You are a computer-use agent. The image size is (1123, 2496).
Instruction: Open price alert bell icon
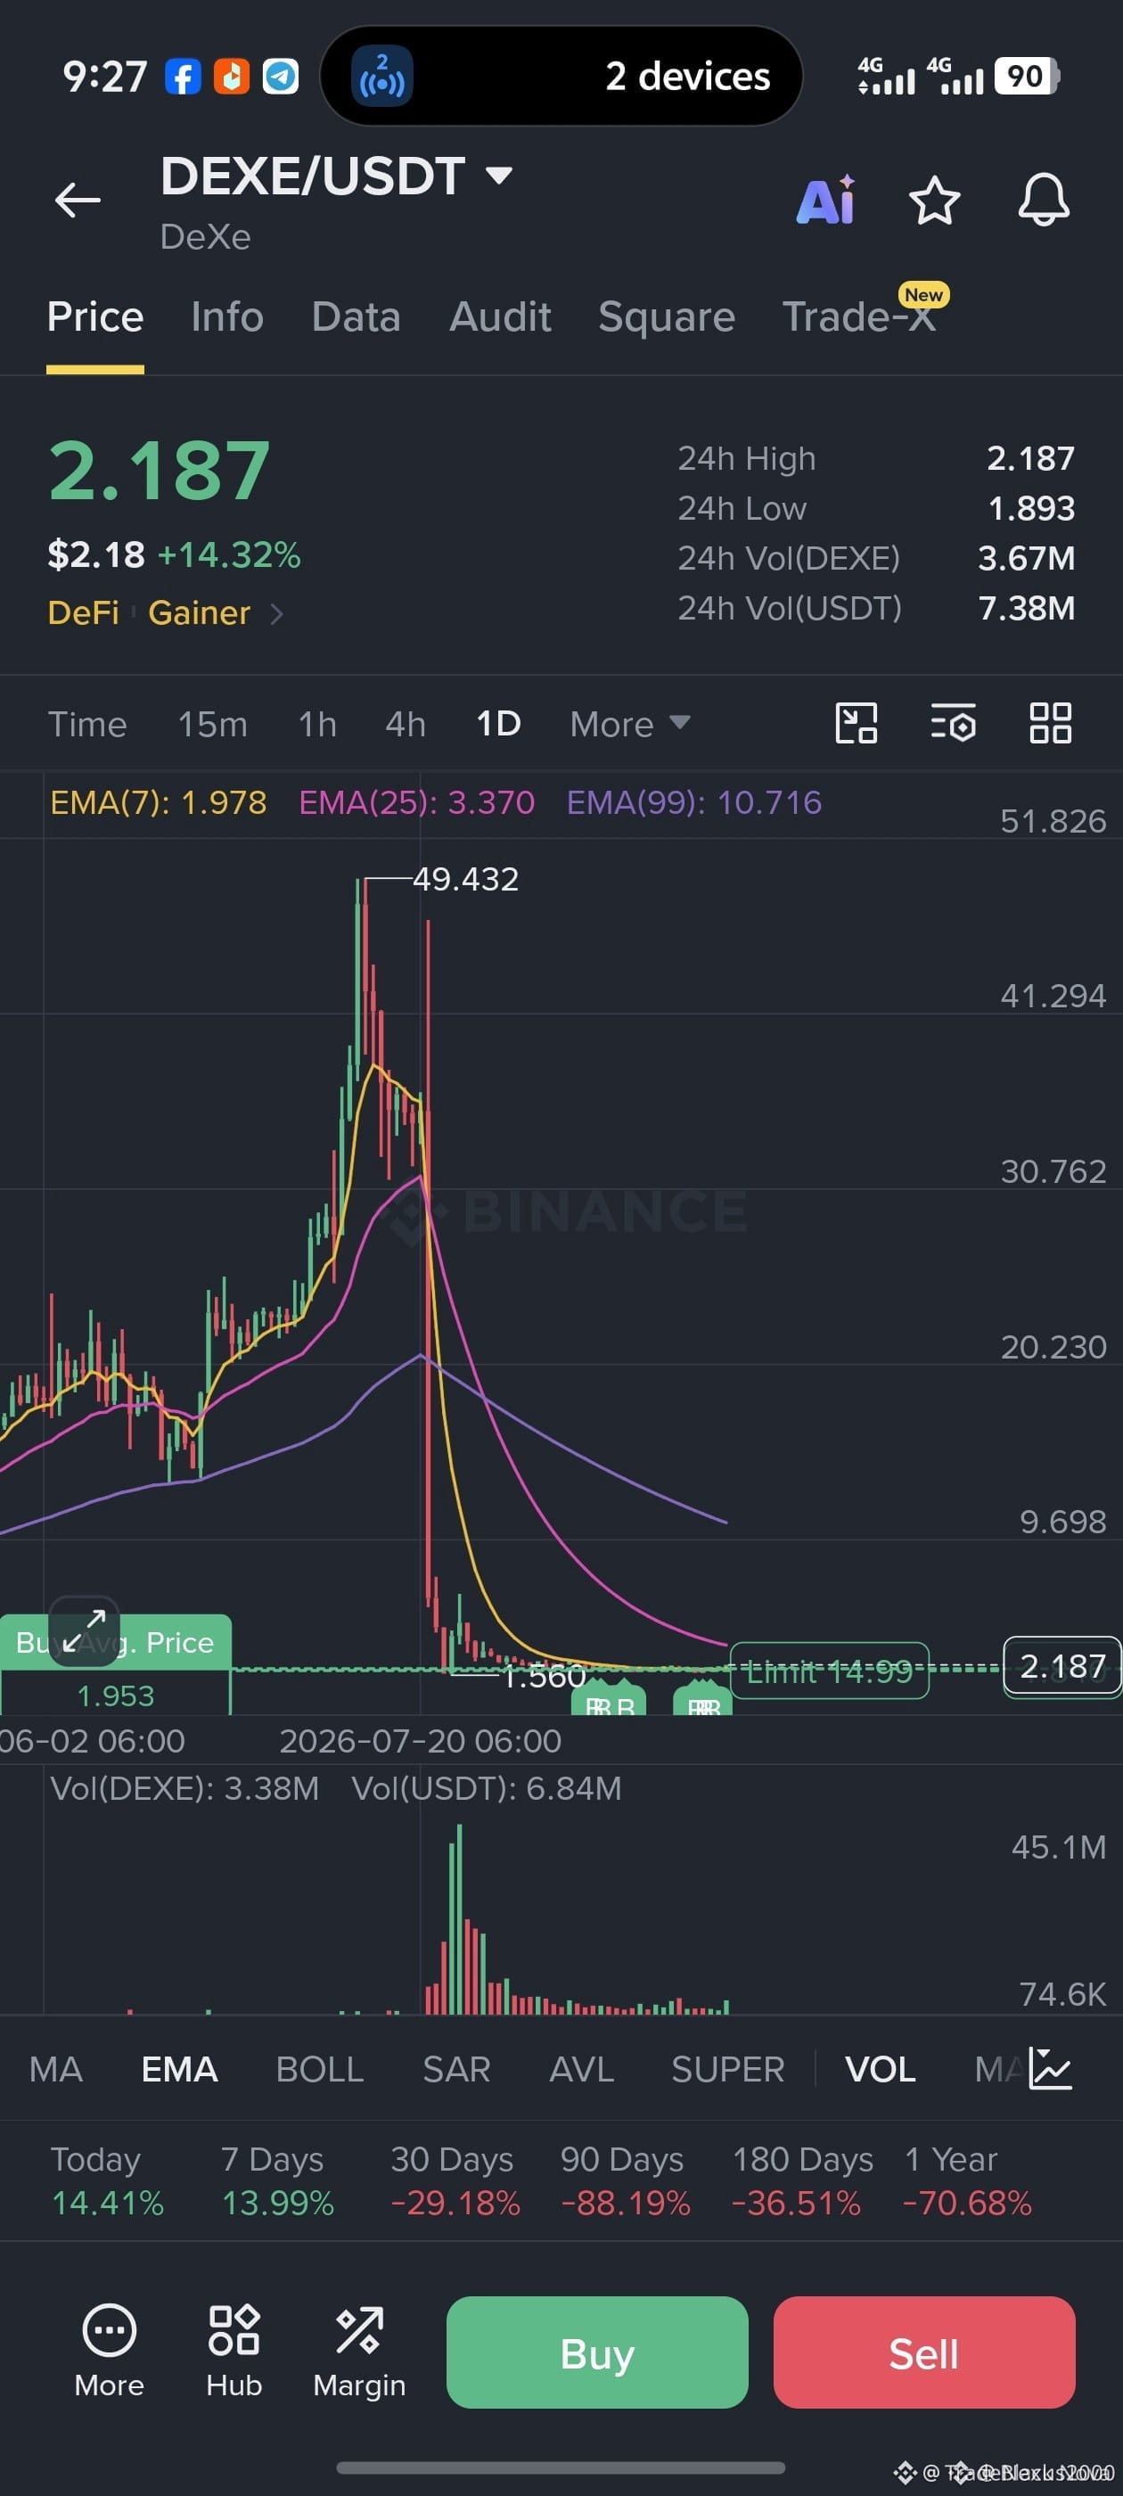pos(1044,201)
